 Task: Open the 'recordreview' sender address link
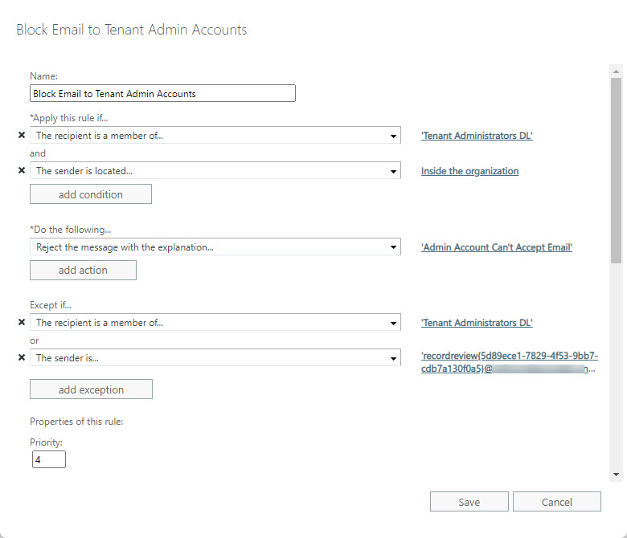pyautogui.click(x=510, y=362)
